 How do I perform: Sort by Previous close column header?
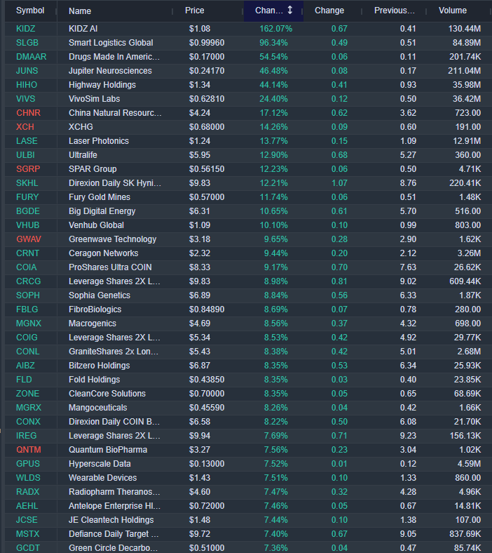pos(395,11)
